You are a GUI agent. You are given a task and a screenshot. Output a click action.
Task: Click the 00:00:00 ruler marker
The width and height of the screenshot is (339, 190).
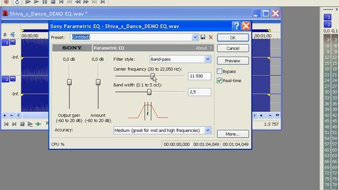coord(30,36)
